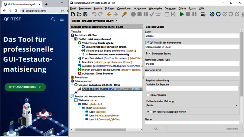Expand Sequenz Globale Variablen setzen

(79, 47)
